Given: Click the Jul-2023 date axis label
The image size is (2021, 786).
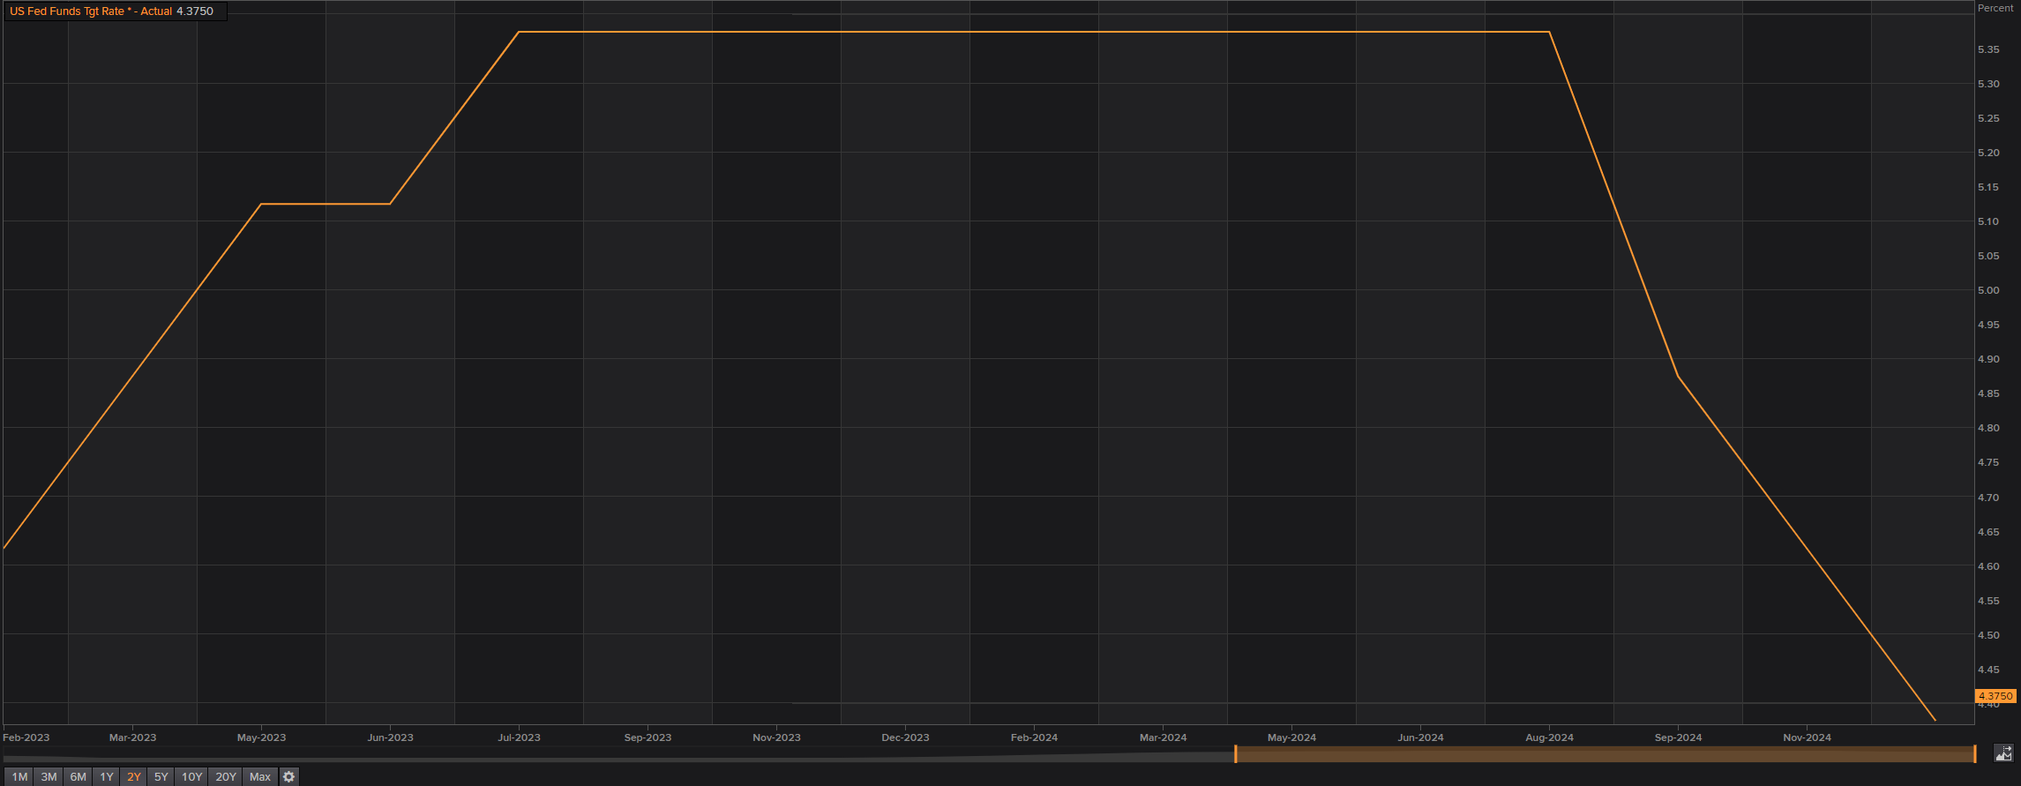Looking at the screenshot, I should [519, 737].
